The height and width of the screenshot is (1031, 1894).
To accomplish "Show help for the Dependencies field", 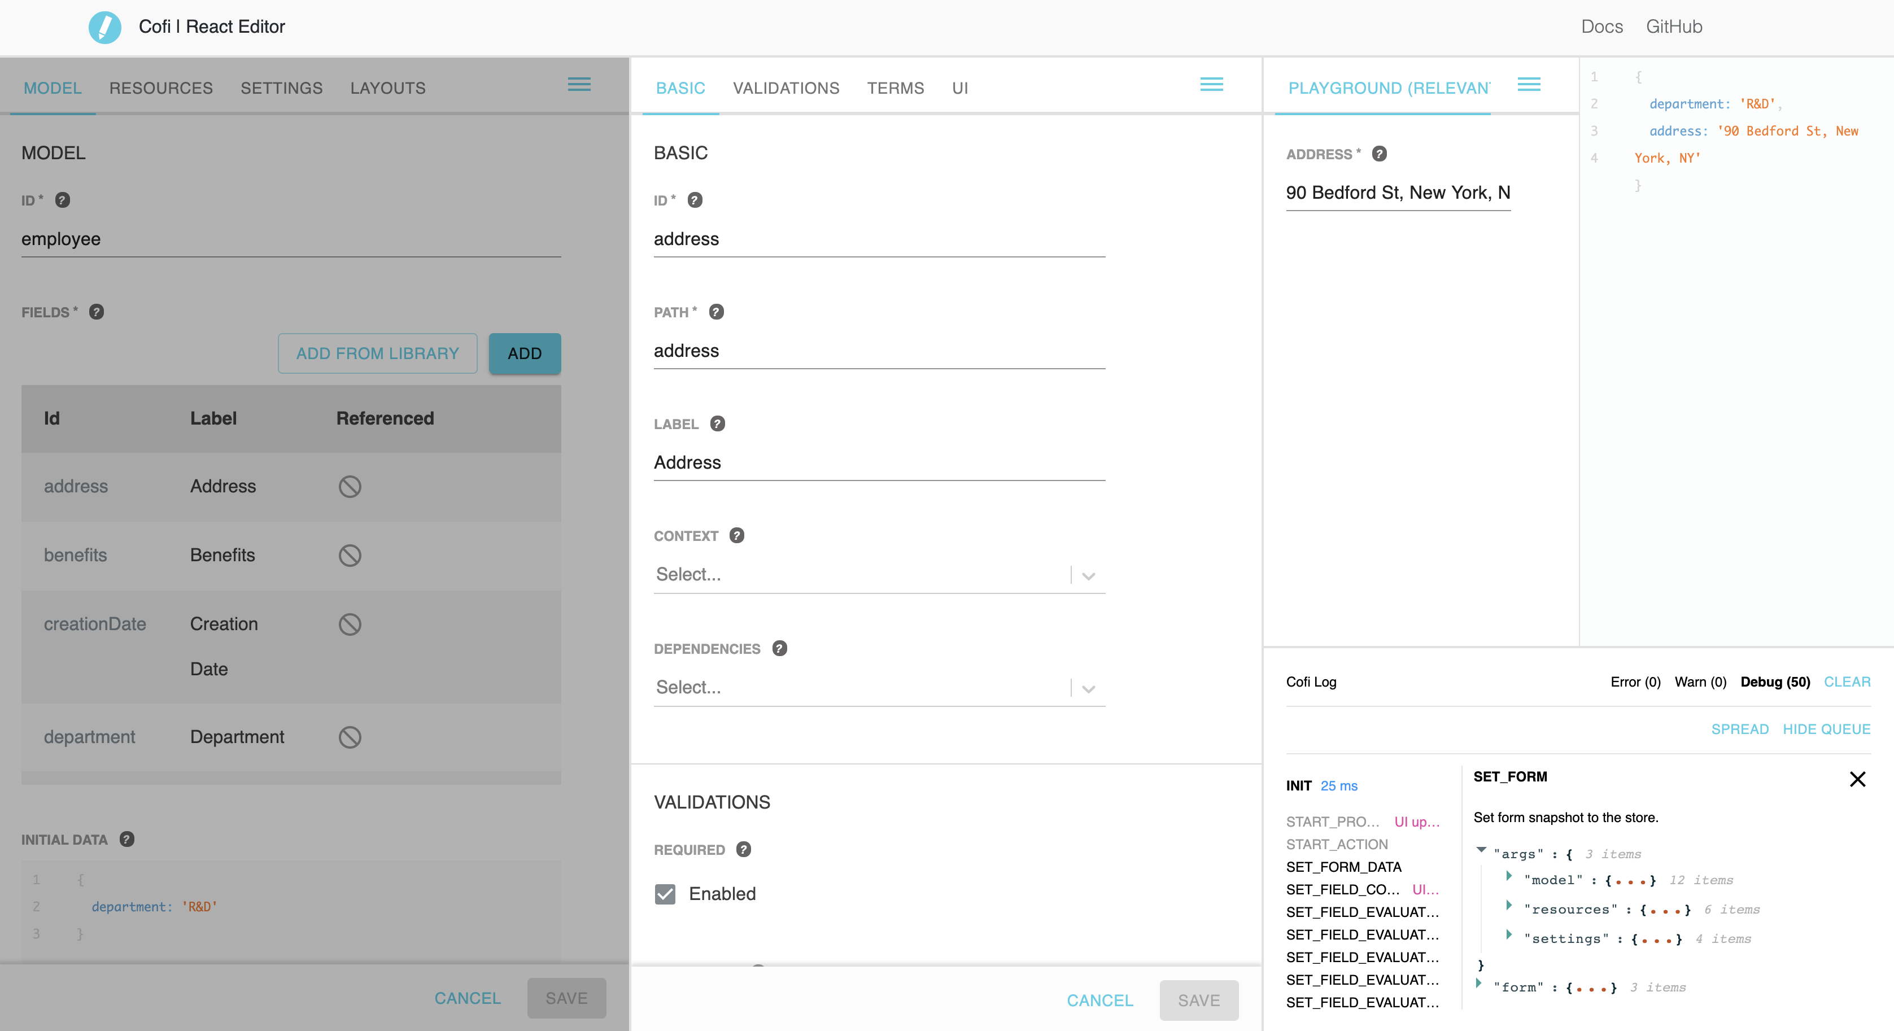I will click(779, 648).
